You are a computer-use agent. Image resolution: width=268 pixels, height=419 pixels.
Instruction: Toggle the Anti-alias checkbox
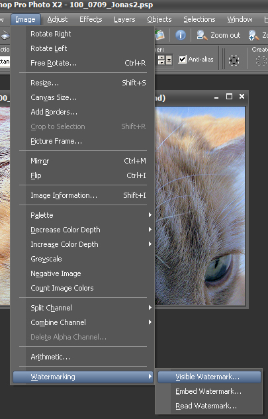(x=182, y=60)
